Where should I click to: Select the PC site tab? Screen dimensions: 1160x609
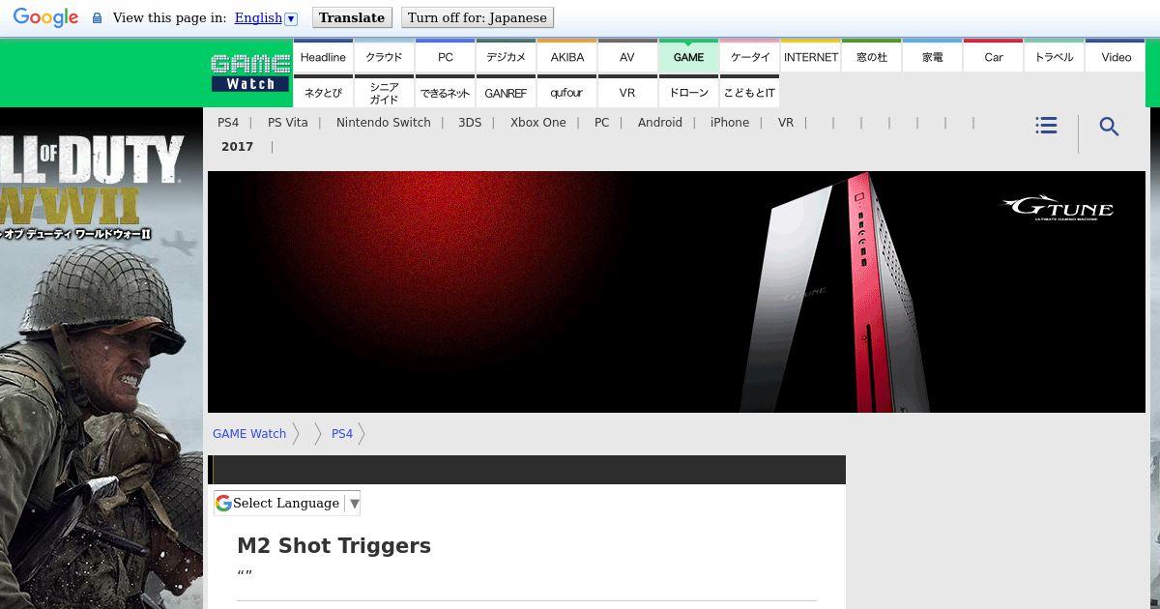(x=445, y=56)
